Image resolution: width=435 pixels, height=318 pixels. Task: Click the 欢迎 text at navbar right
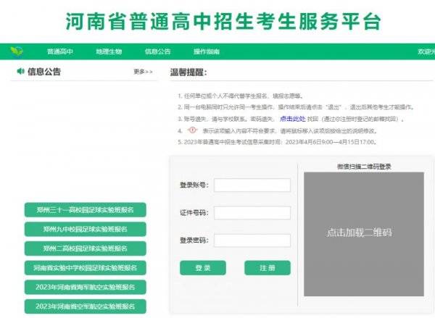(x=426, y=51)
